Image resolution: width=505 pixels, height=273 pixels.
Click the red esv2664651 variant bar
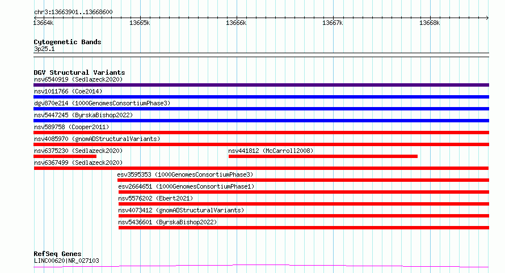[x=304, y=192]
